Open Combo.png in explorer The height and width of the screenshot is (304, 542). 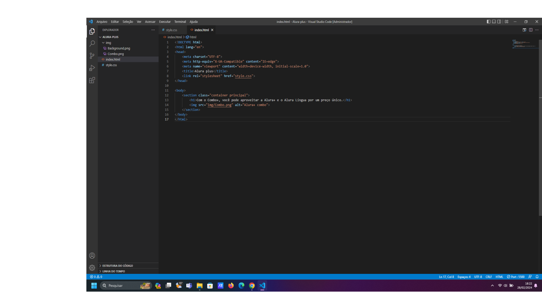[x=128, y=54]
